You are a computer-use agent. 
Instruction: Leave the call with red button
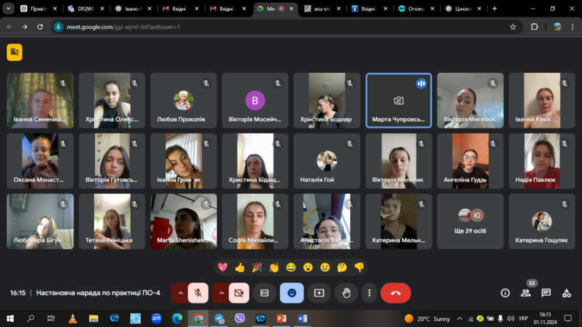coord(396,293)
